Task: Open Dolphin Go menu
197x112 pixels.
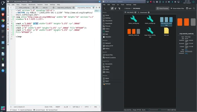Action: 118,5
